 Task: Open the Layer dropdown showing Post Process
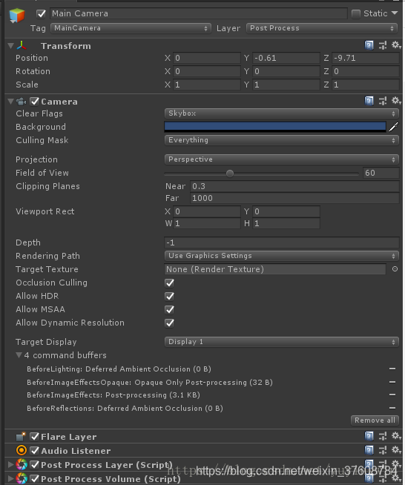tap(322, 28)
